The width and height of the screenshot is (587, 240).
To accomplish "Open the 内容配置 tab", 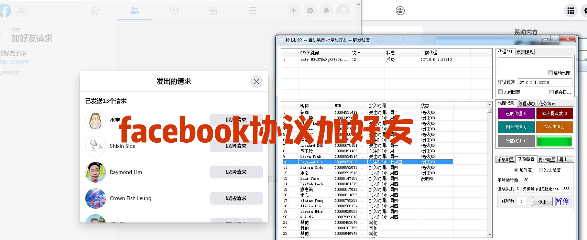I will click(x=547, y=160).
